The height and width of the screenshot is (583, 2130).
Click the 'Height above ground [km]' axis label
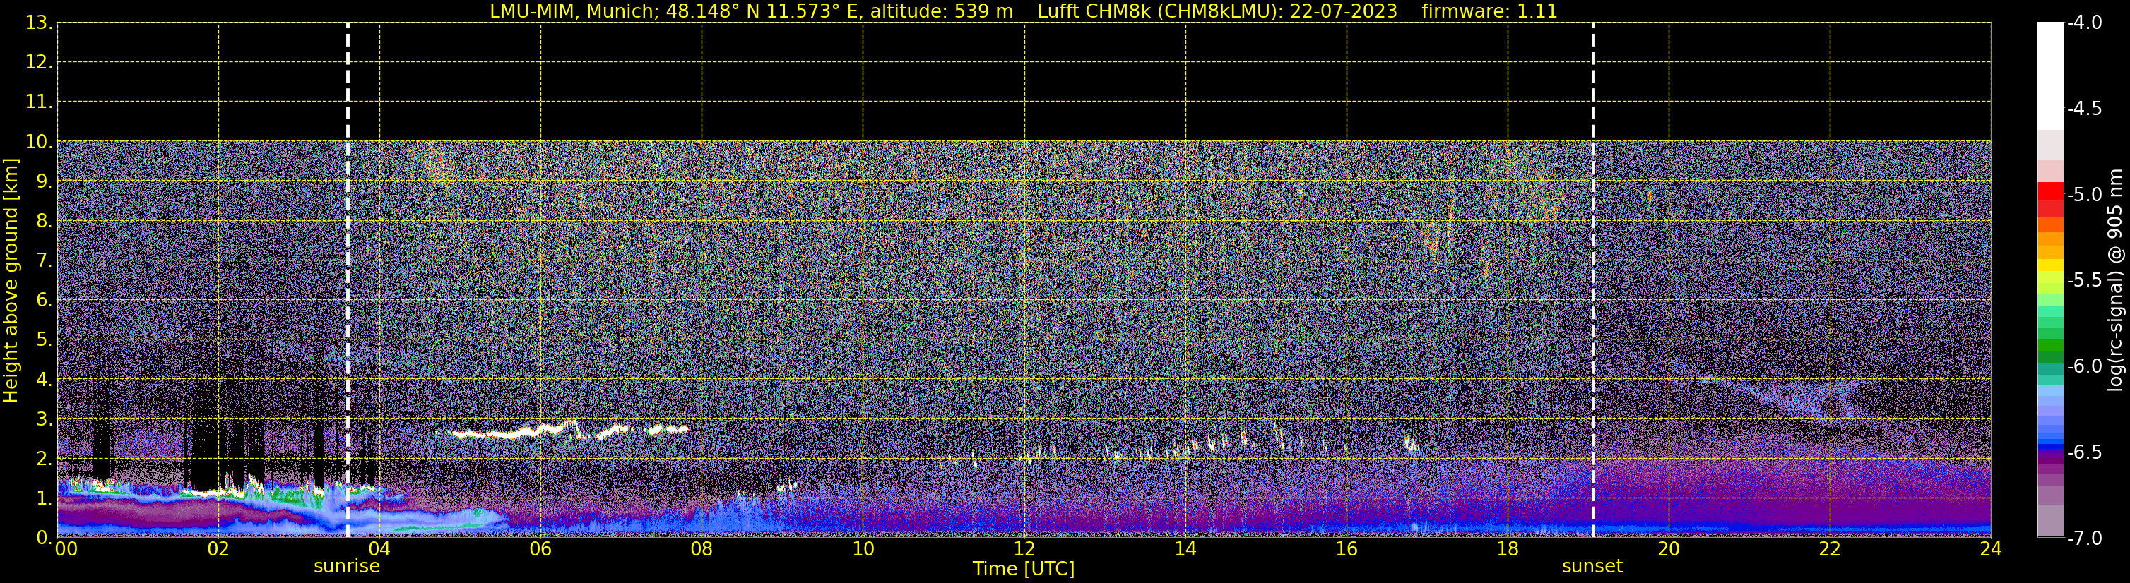click(11, 281)
